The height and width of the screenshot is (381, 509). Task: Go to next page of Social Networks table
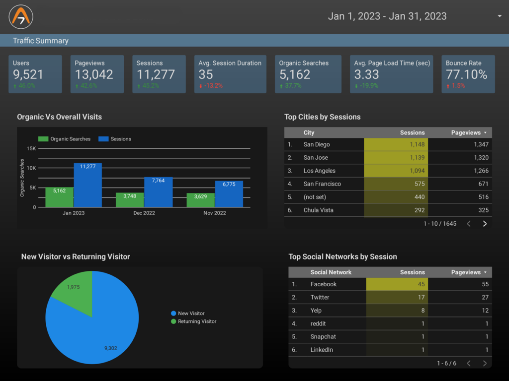click(x=485, y=364)
